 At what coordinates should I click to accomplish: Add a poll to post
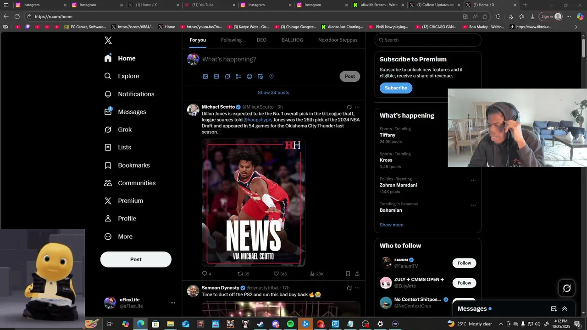[238, 77]
